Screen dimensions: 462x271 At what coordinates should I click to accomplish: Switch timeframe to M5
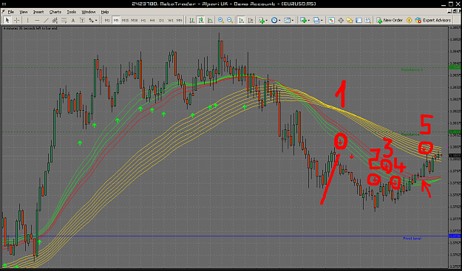pos(116,20)
